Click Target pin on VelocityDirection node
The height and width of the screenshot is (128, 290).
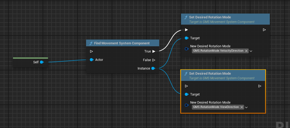click(187, 38)
